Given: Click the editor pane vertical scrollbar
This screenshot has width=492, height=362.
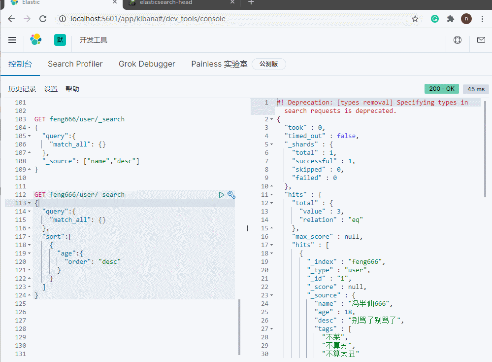Looking at the screenshot, I should click(x=239, y=327).
